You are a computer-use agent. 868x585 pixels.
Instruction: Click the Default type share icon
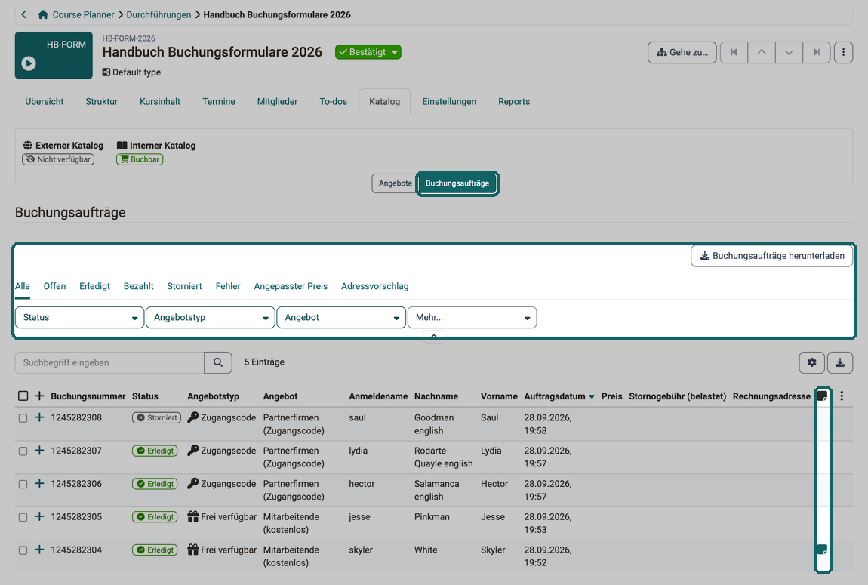point(106,72)
